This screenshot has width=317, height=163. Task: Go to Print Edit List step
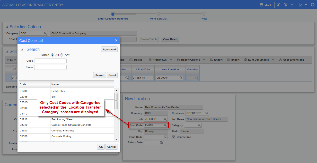[158, 14]
